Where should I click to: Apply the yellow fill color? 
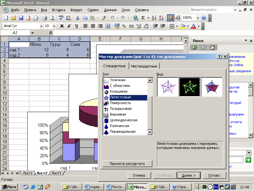point(183,26)
